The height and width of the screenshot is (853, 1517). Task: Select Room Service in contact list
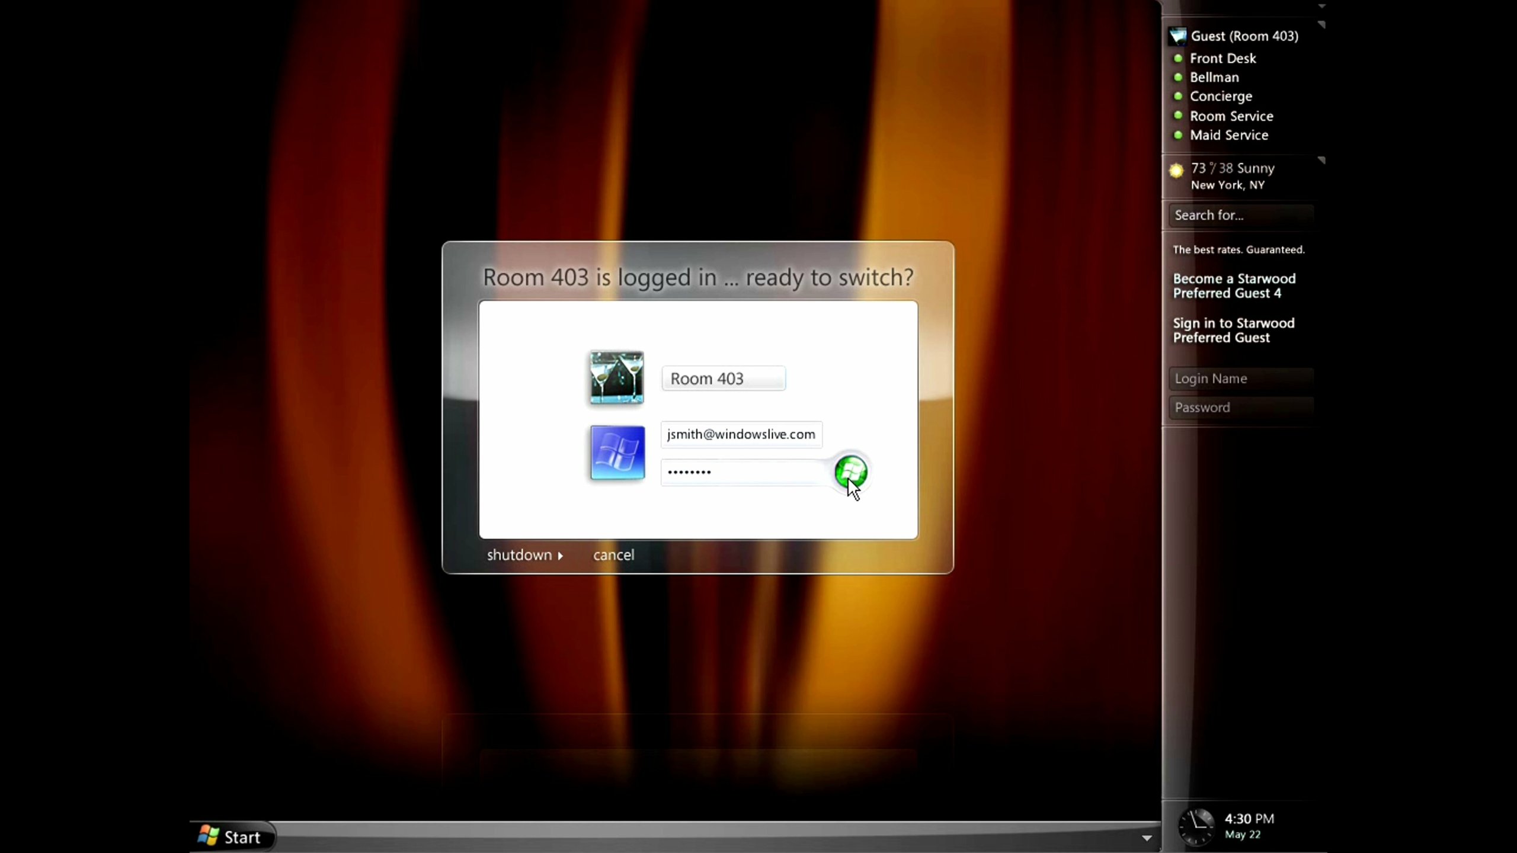(x=1231, y=116)
